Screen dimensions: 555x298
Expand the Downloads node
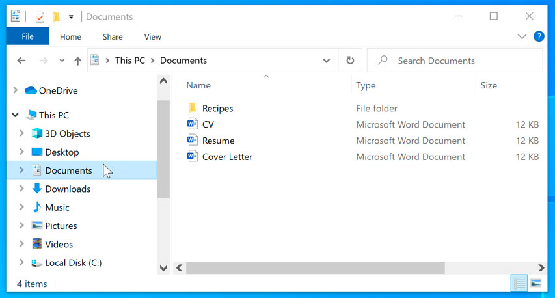21,188
